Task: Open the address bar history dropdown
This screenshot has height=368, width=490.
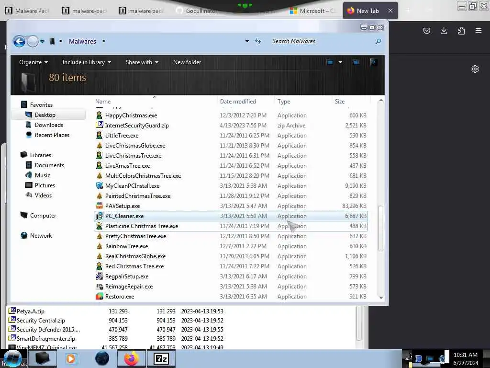Action: coord(247,41)
